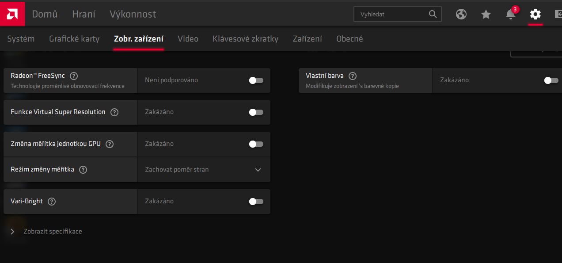Open the web browser globe icon
This screenshot has height=263, width=562.
(x=461, y=14)
